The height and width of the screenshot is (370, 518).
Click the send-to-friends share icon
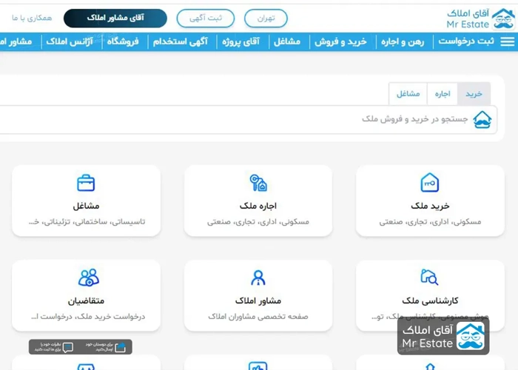pyautogui.click(x=121, y=347)
